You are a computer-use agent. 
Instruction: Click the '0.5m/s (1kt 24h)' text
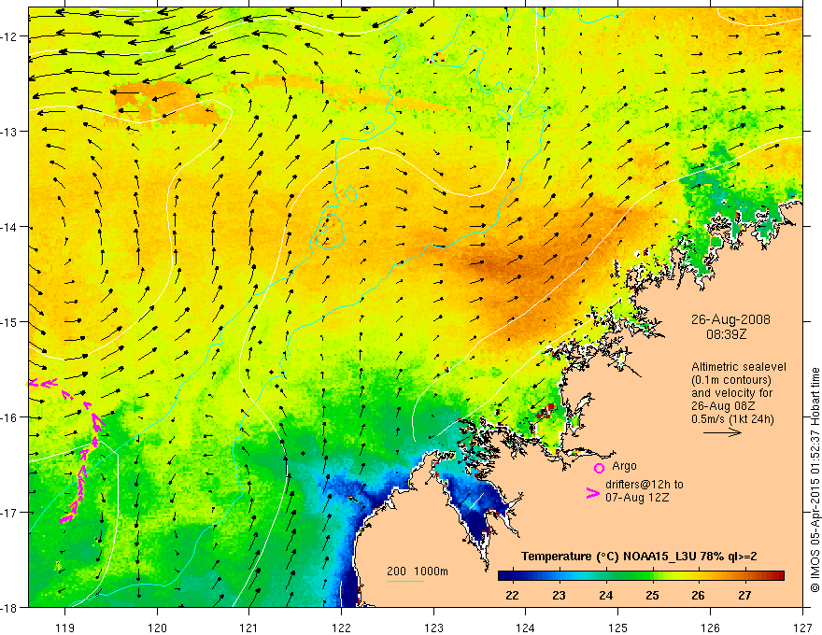(732, 418)
